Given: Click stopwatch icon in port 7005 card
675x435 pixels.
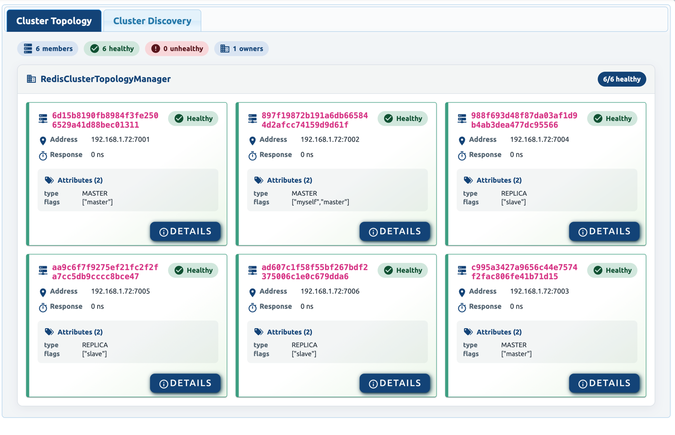Looking at the screenshot, I should pyautogui.click(x=43, y=308).
